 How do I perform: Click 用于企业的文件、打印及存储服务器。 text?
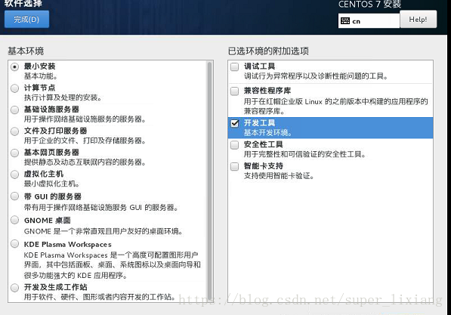pos(85,141)
